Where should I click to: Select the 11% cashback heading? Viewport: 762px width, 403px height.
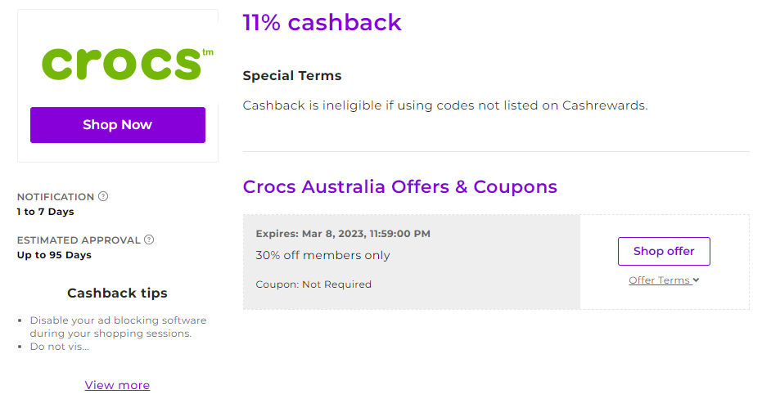322,22
